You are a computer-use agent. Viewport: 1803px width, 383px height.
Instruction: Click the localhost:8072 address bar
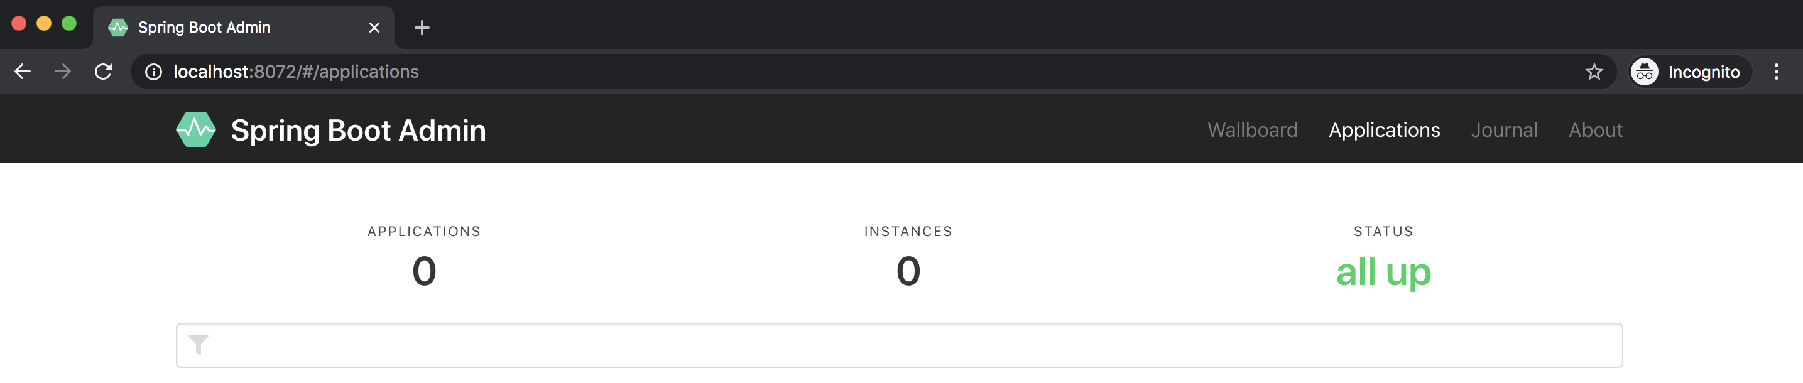point(861,72)
